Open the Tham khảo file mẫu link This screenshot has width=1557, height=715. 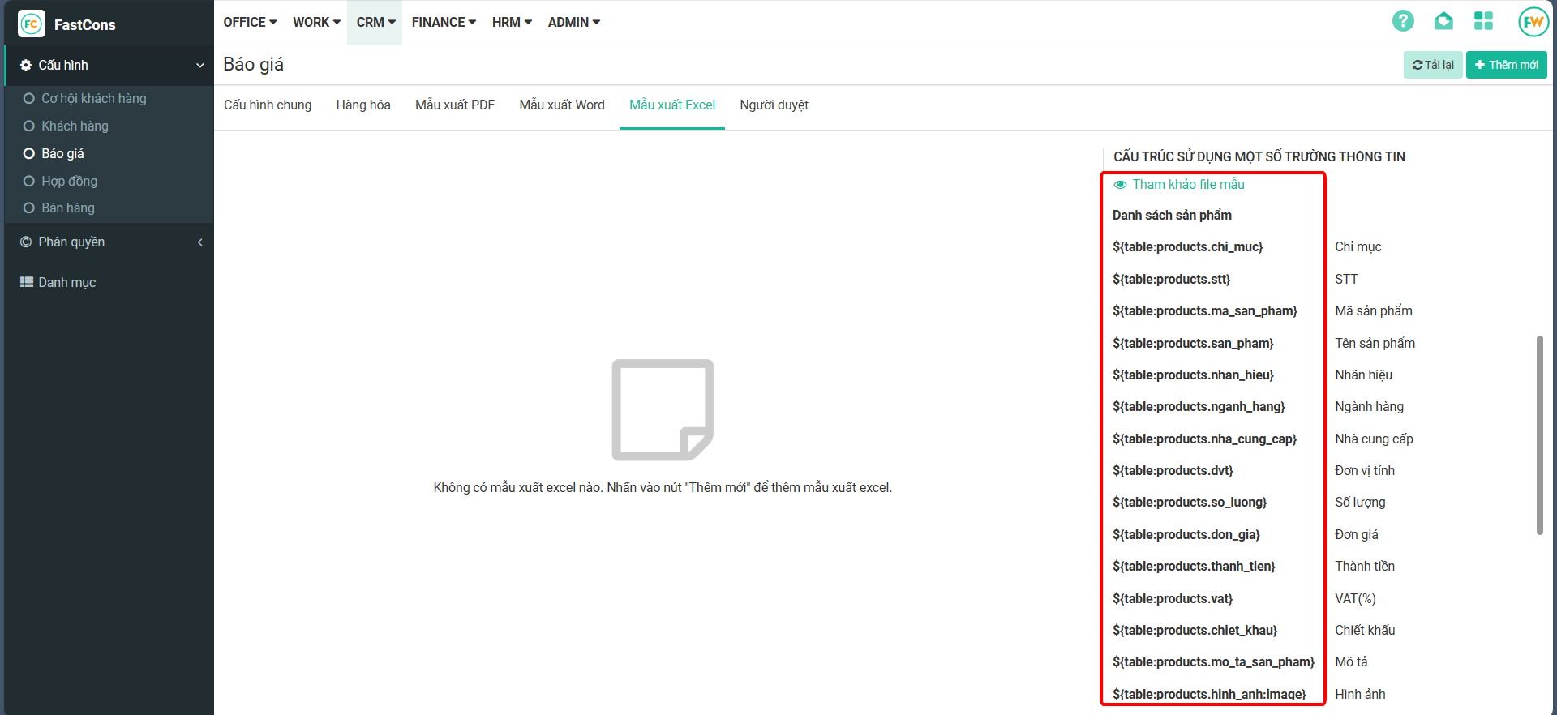coord(1188,184)
